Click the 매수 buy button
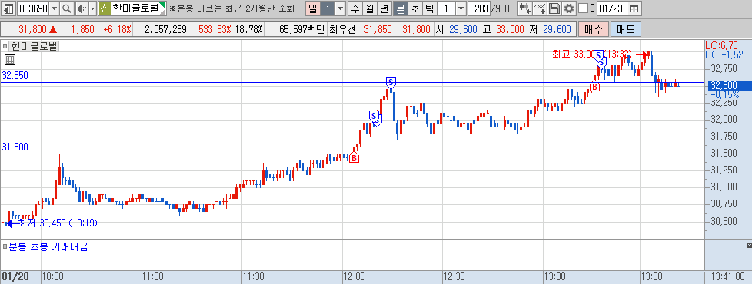Image resolution: width=752 pixels, height=284 pixels. tap(594, 30)
